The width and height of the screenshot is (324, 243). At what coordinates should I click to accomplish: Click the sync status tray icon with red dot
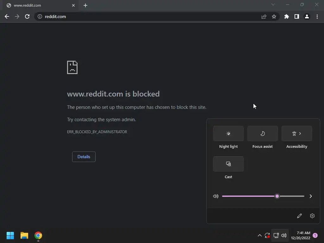[x=267, y=235]
